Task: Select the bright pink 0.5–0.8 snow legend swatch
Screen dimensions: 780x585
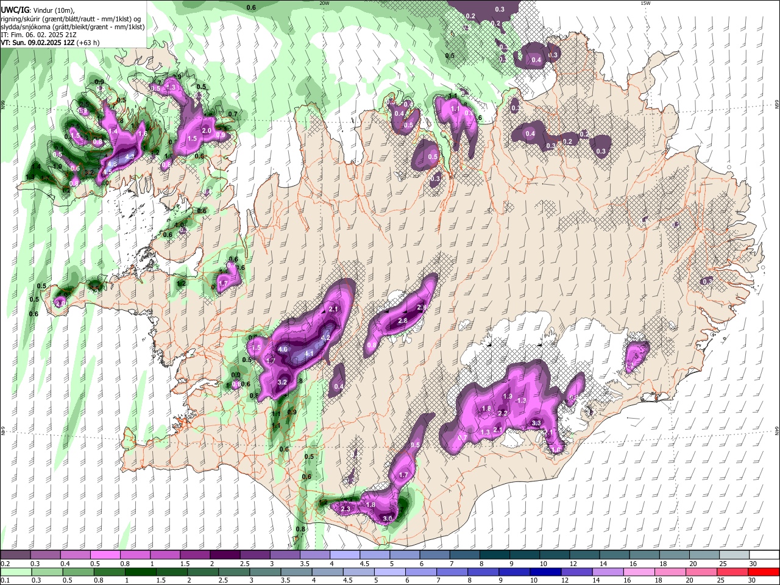Action: (x=105, y=555)
